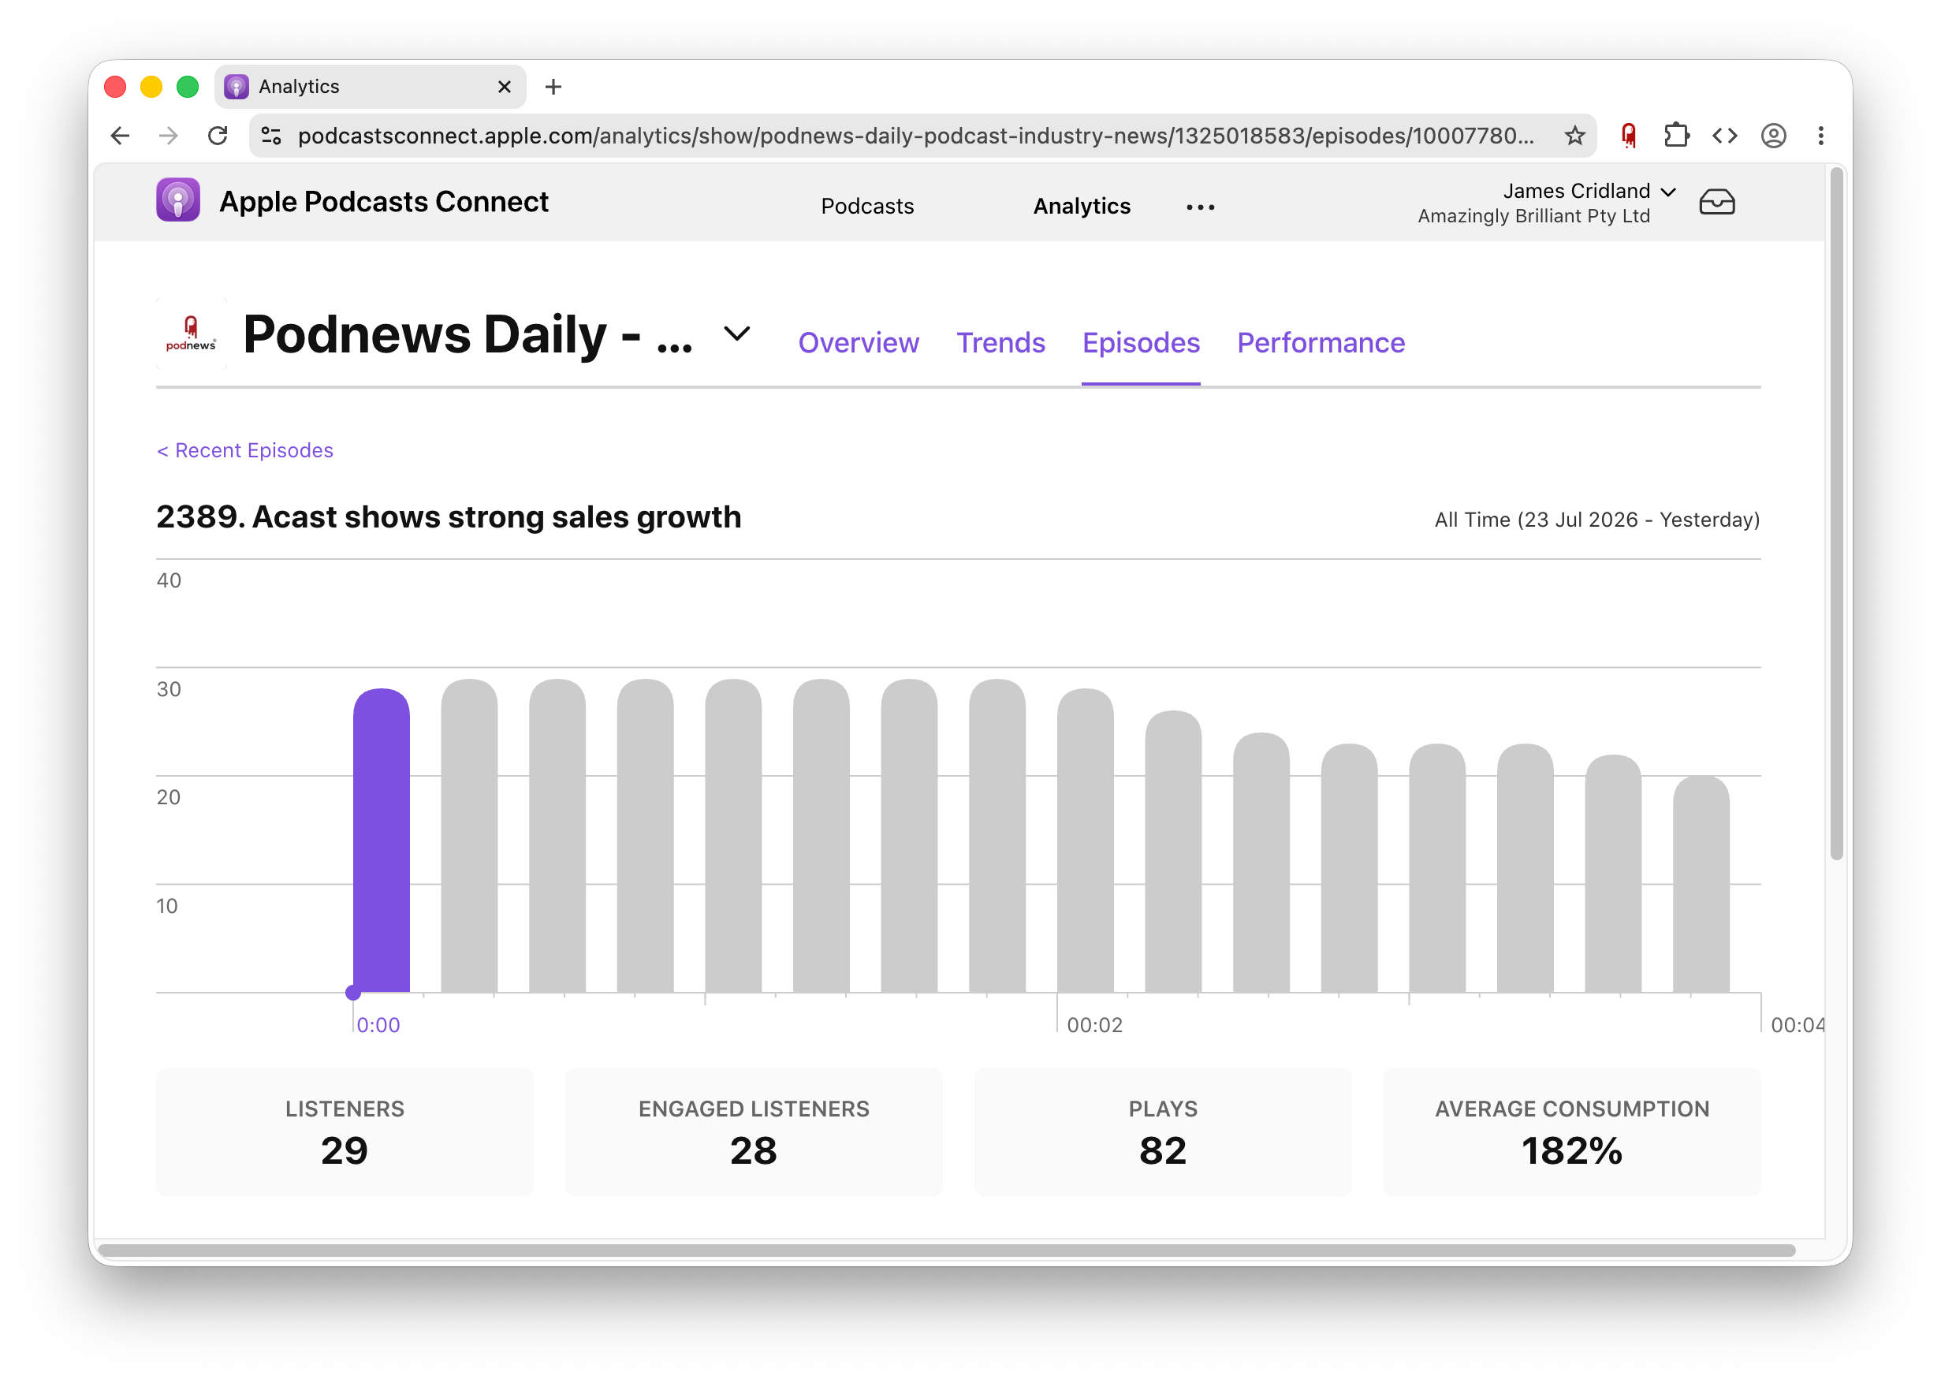The height and width of the screenshot is (1383, 1941).
Task: Click the purple 0:00 timeline marker dot
Action: [x=353, y=993]
